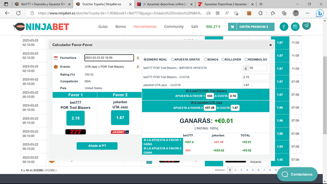
Task: Click the shopping cart icon
Action: tap(232, 27)
